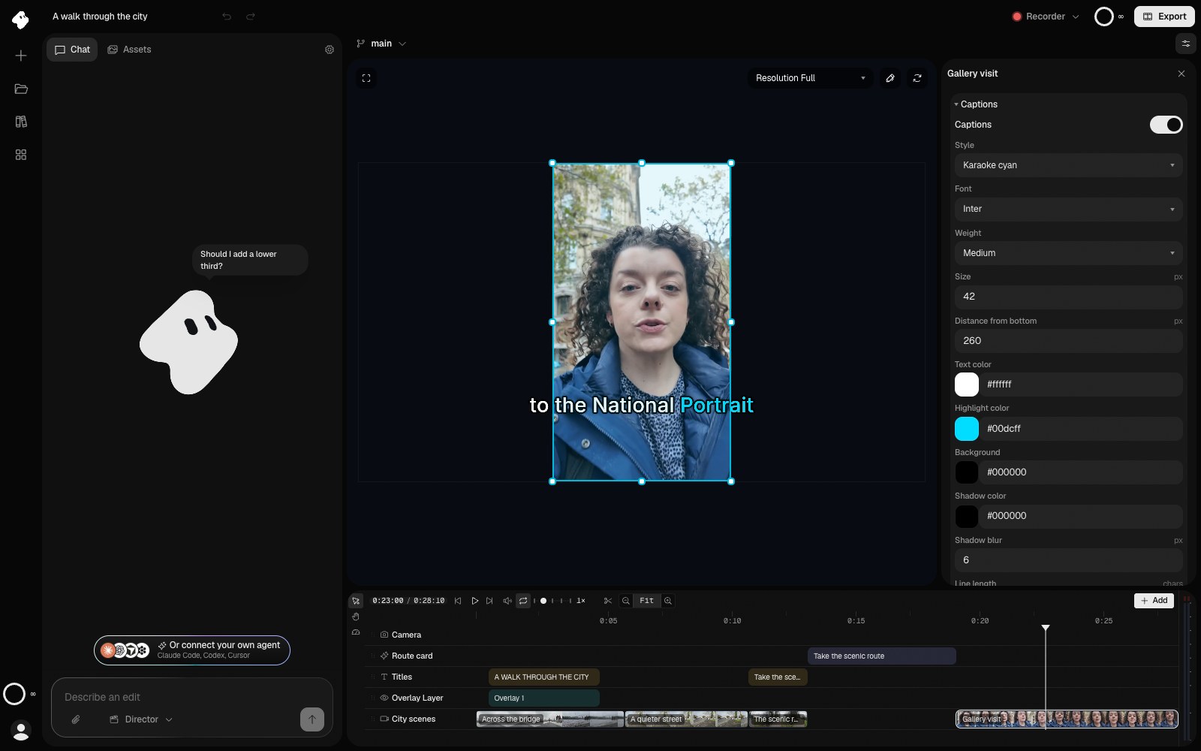Open the Weight Medium dropdown

[1068, 253]
